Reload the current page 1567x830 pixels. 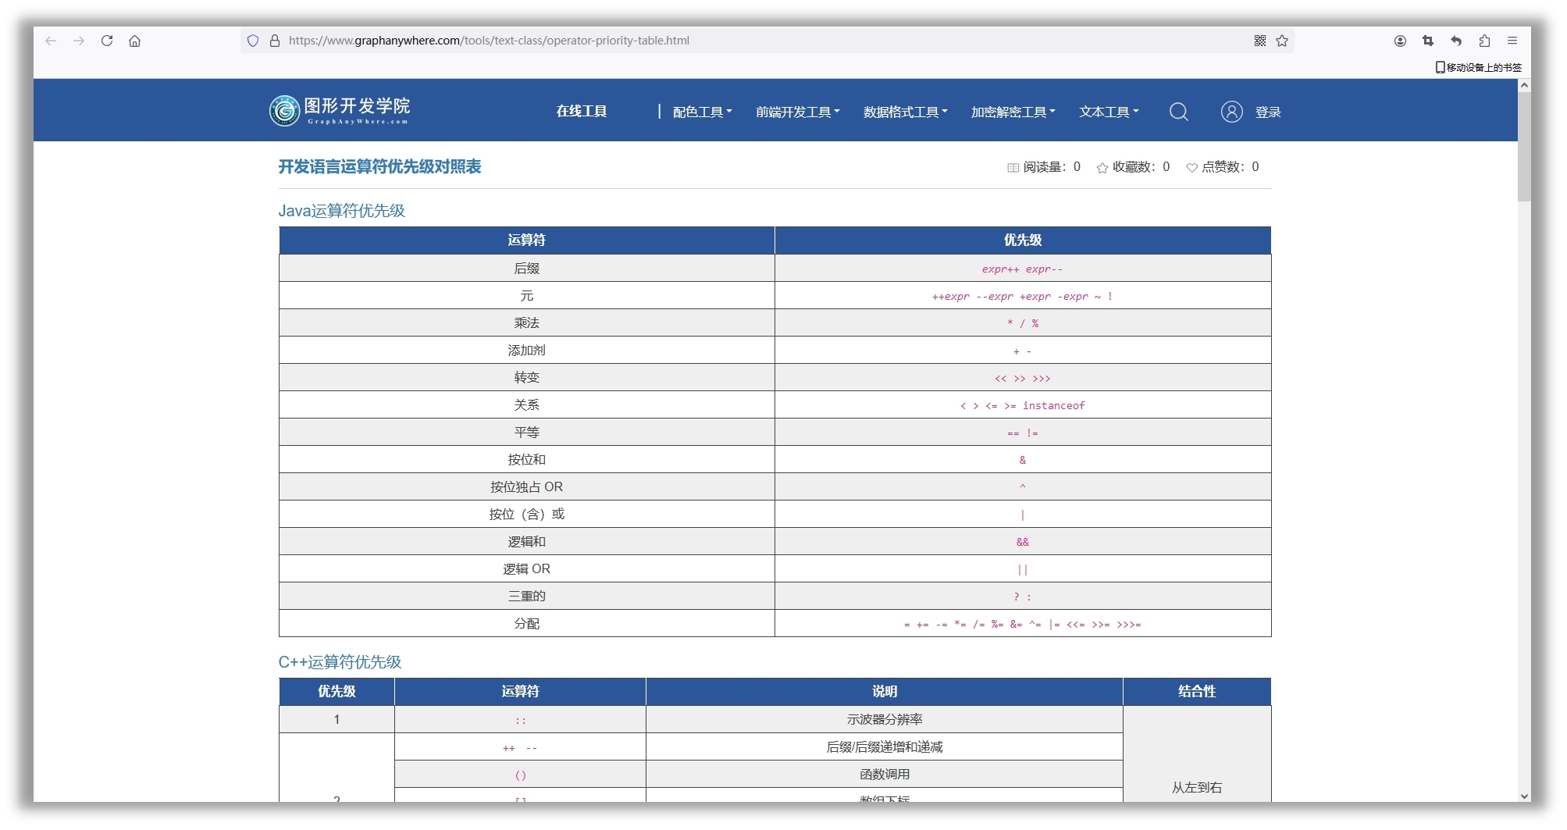point(107,41)
